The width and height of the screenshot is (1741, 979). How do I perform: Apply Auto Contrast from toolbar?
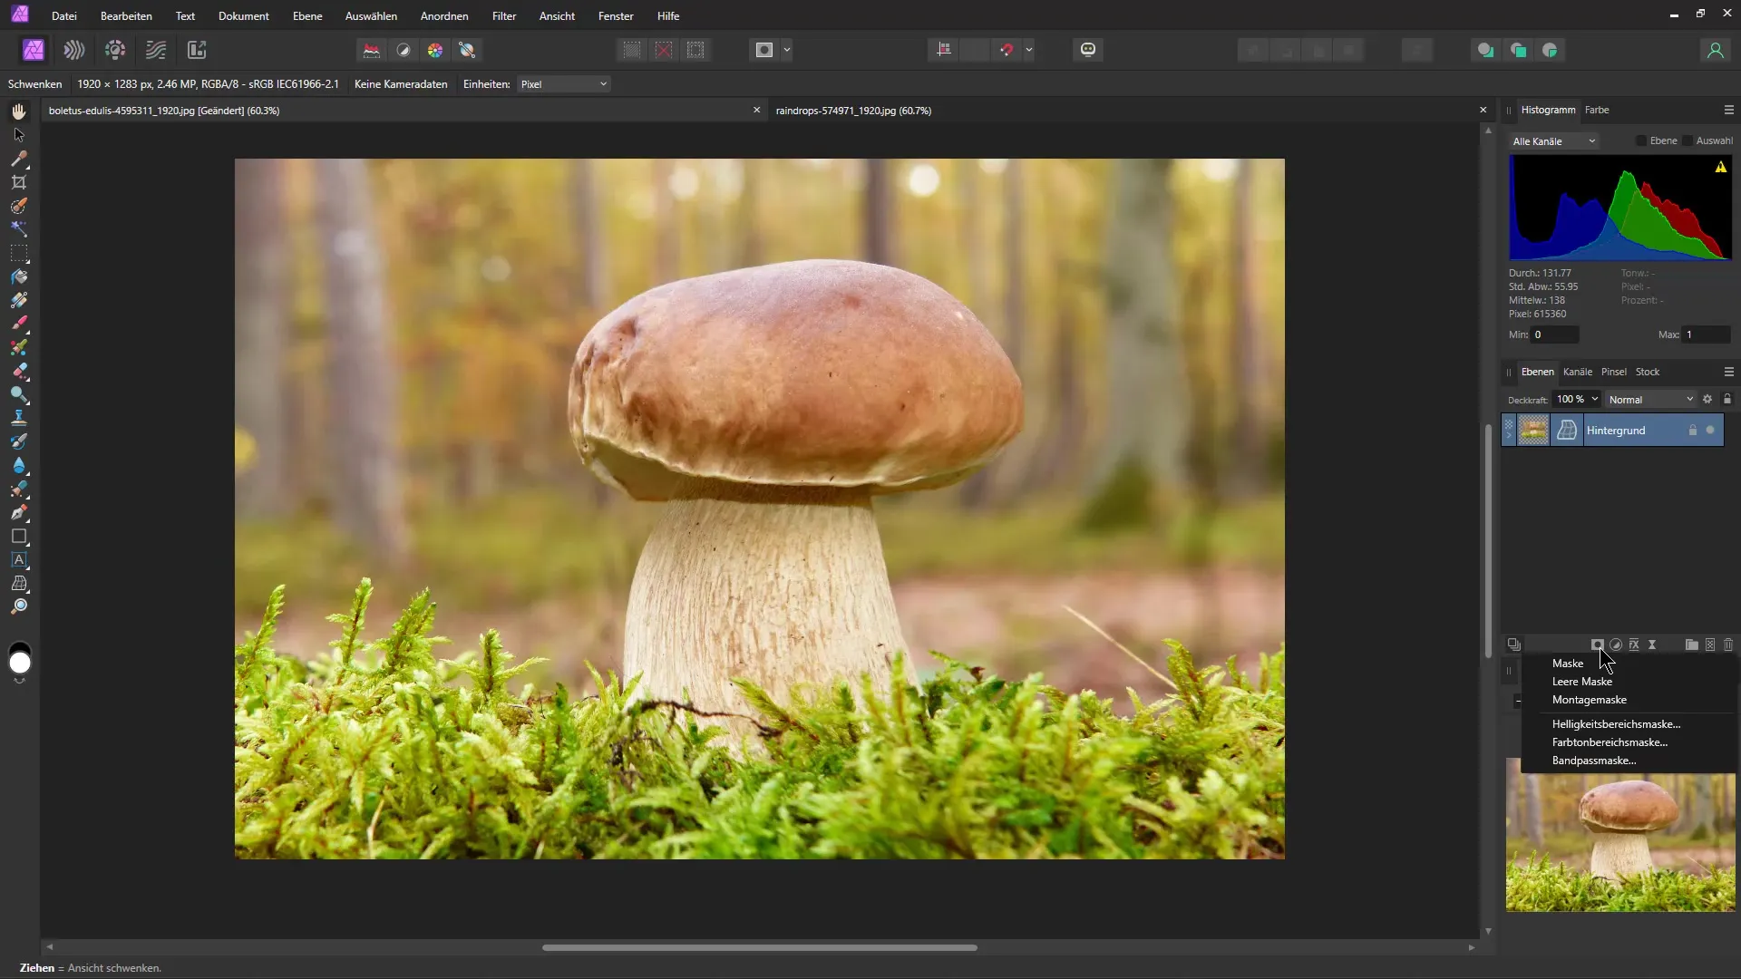[404, 50]
